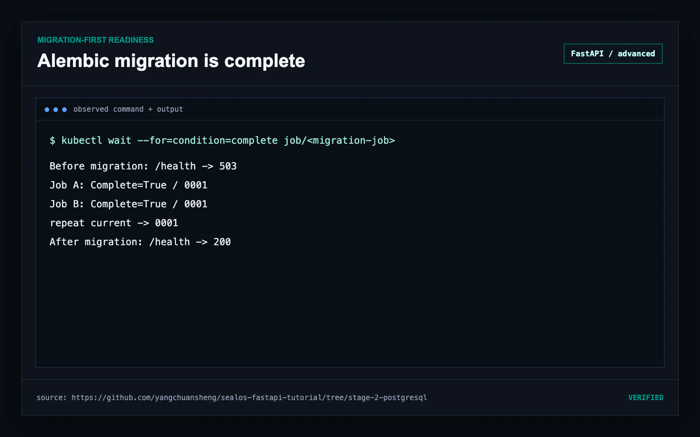This screenshot has height=437, width=700.
Task: Click the FastAPI / advanced badge
Action: 613,54
